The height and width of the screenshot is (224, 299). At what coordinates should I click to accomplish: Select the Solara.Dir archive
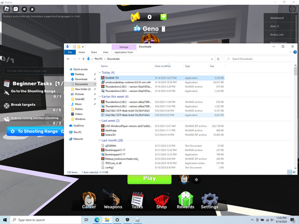coord(162,135)
